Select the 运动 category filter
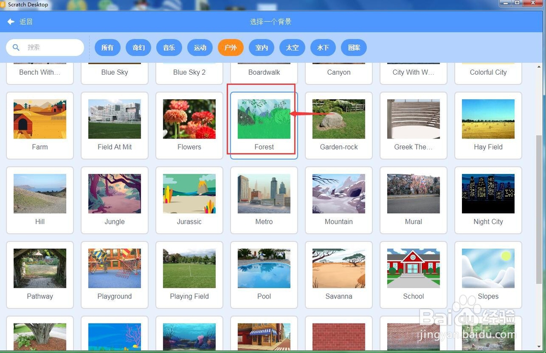Screen dimensions: 546x353 click(x=200, y=47)
